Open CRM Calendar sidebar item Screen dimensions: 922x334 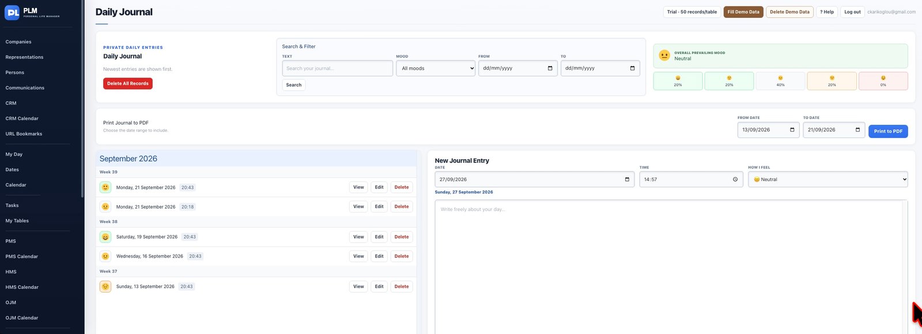click(x=22, y=118)
